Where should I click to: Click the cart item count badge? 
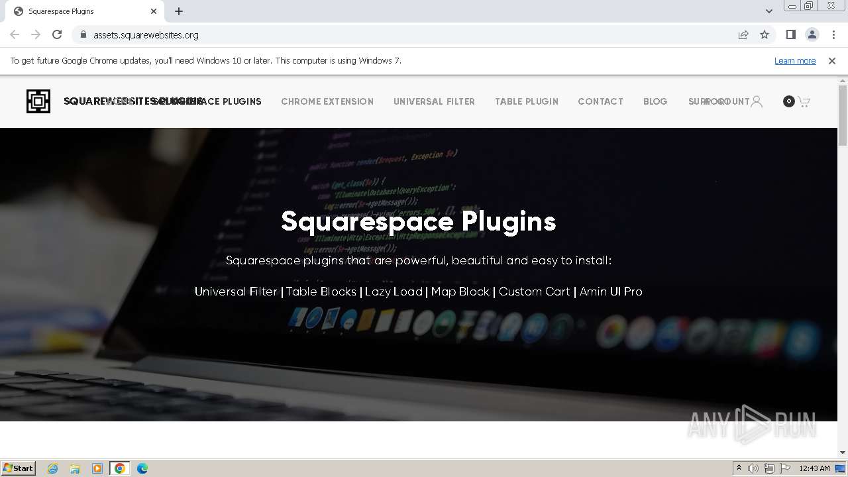coord(788,101)
